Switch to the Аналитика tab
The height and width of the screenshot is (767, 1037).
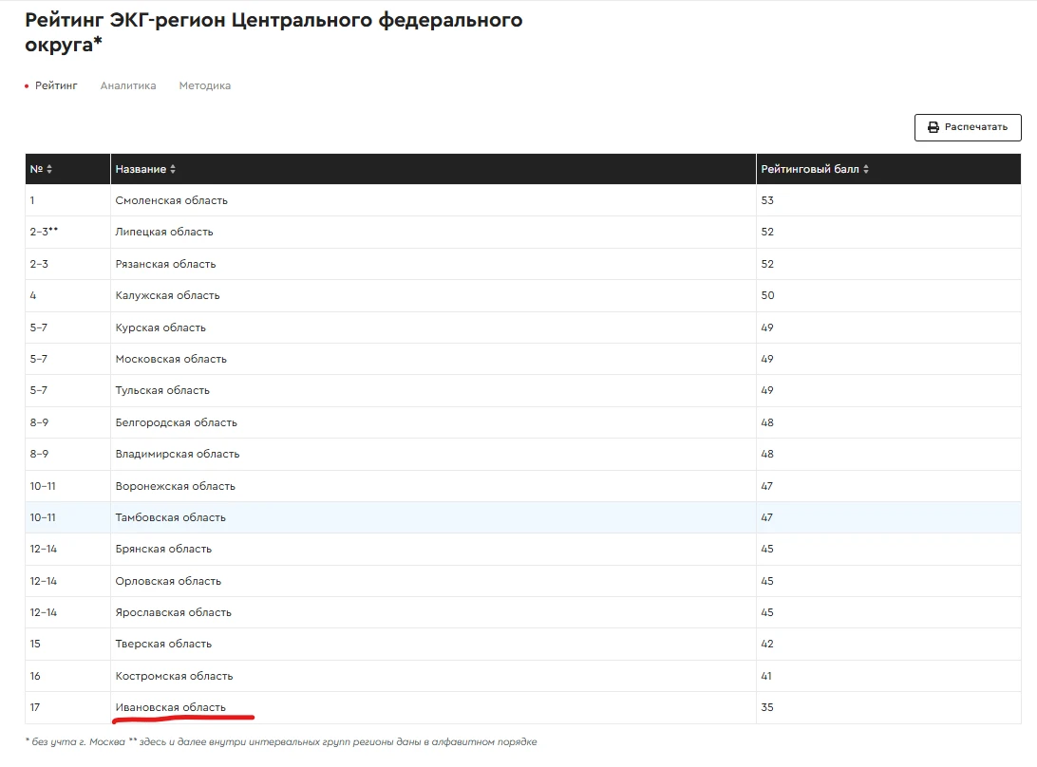click(x=128, y=85)
